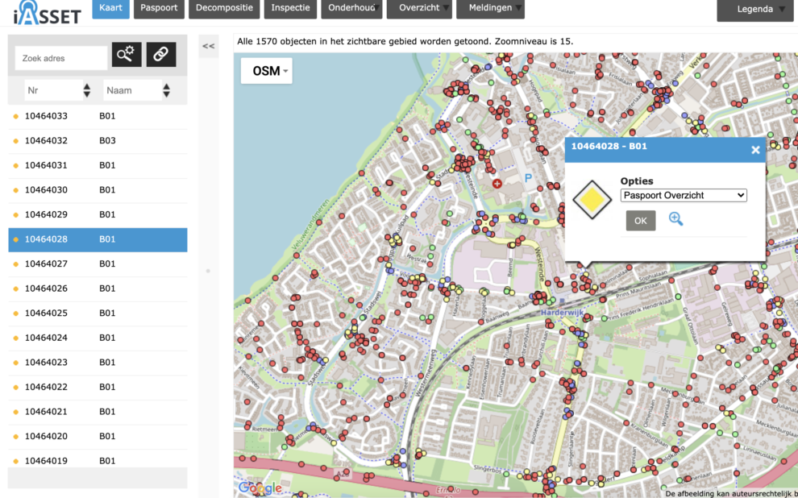Image resolution: width=798 pixels, height=498 pixels.
Task: Open the advanced search settings icon
Action: pyautogui.click(x=127, y=55)
